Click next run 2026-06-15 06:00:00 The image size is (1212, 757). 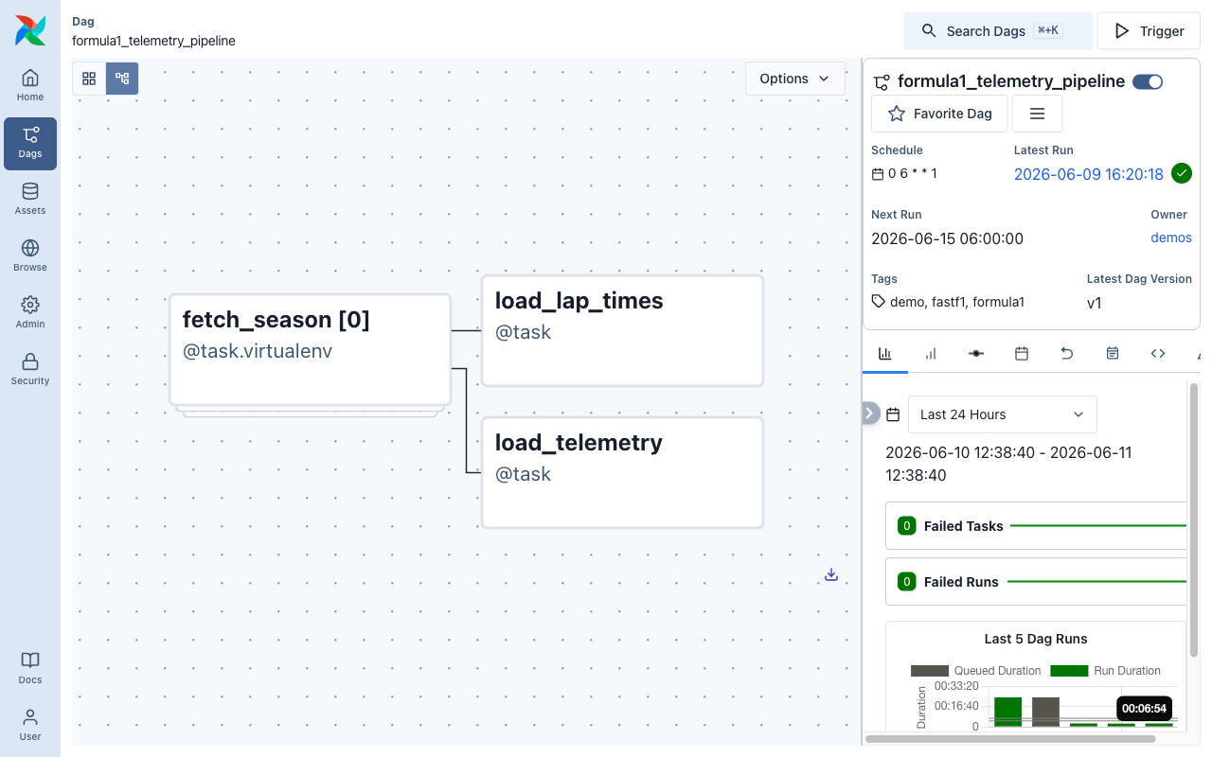coord(947,238)
